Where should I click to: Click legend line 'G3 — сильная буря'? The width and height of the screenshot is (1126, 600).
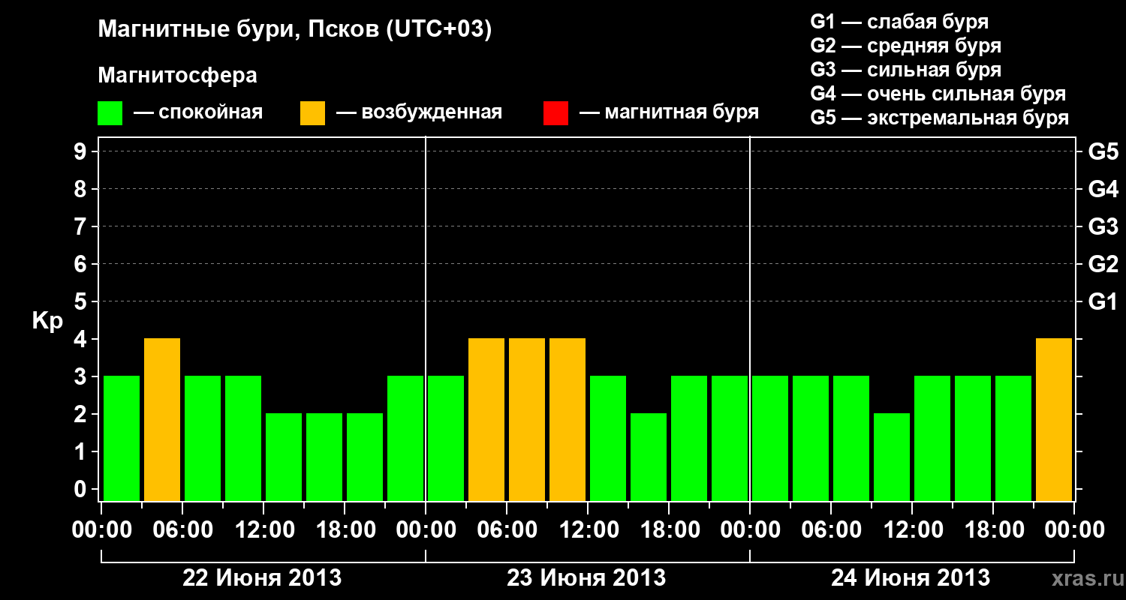point(906,70)
